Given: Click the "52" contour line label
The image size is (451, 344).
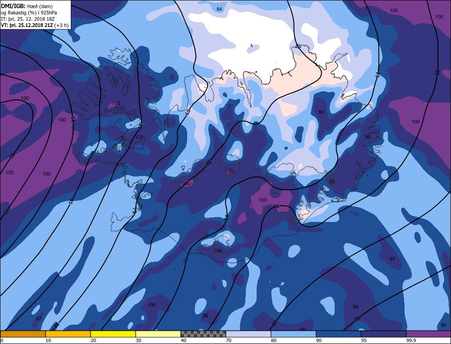Looking at the screenshot, I should (x=7, y=212).
